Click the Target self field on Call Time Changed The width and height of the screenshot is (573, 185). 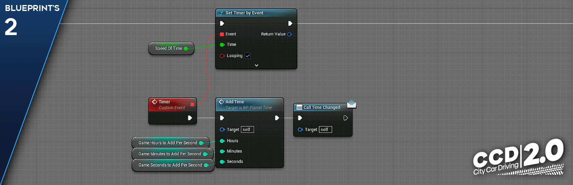coord(326,130)
